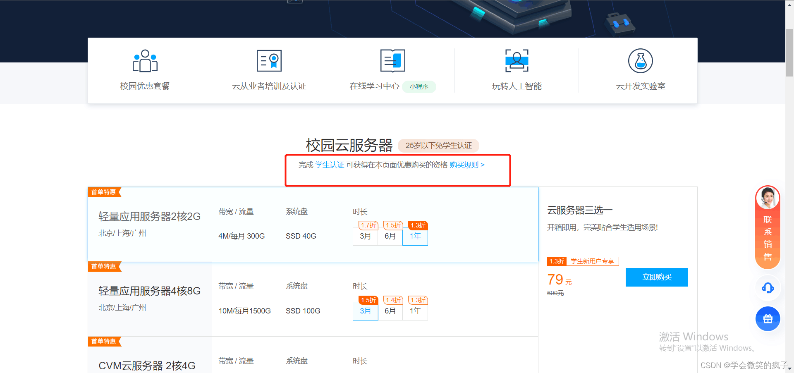Open the 玩转人工智能 label
The image size is (794, 373).
[517, 86]
